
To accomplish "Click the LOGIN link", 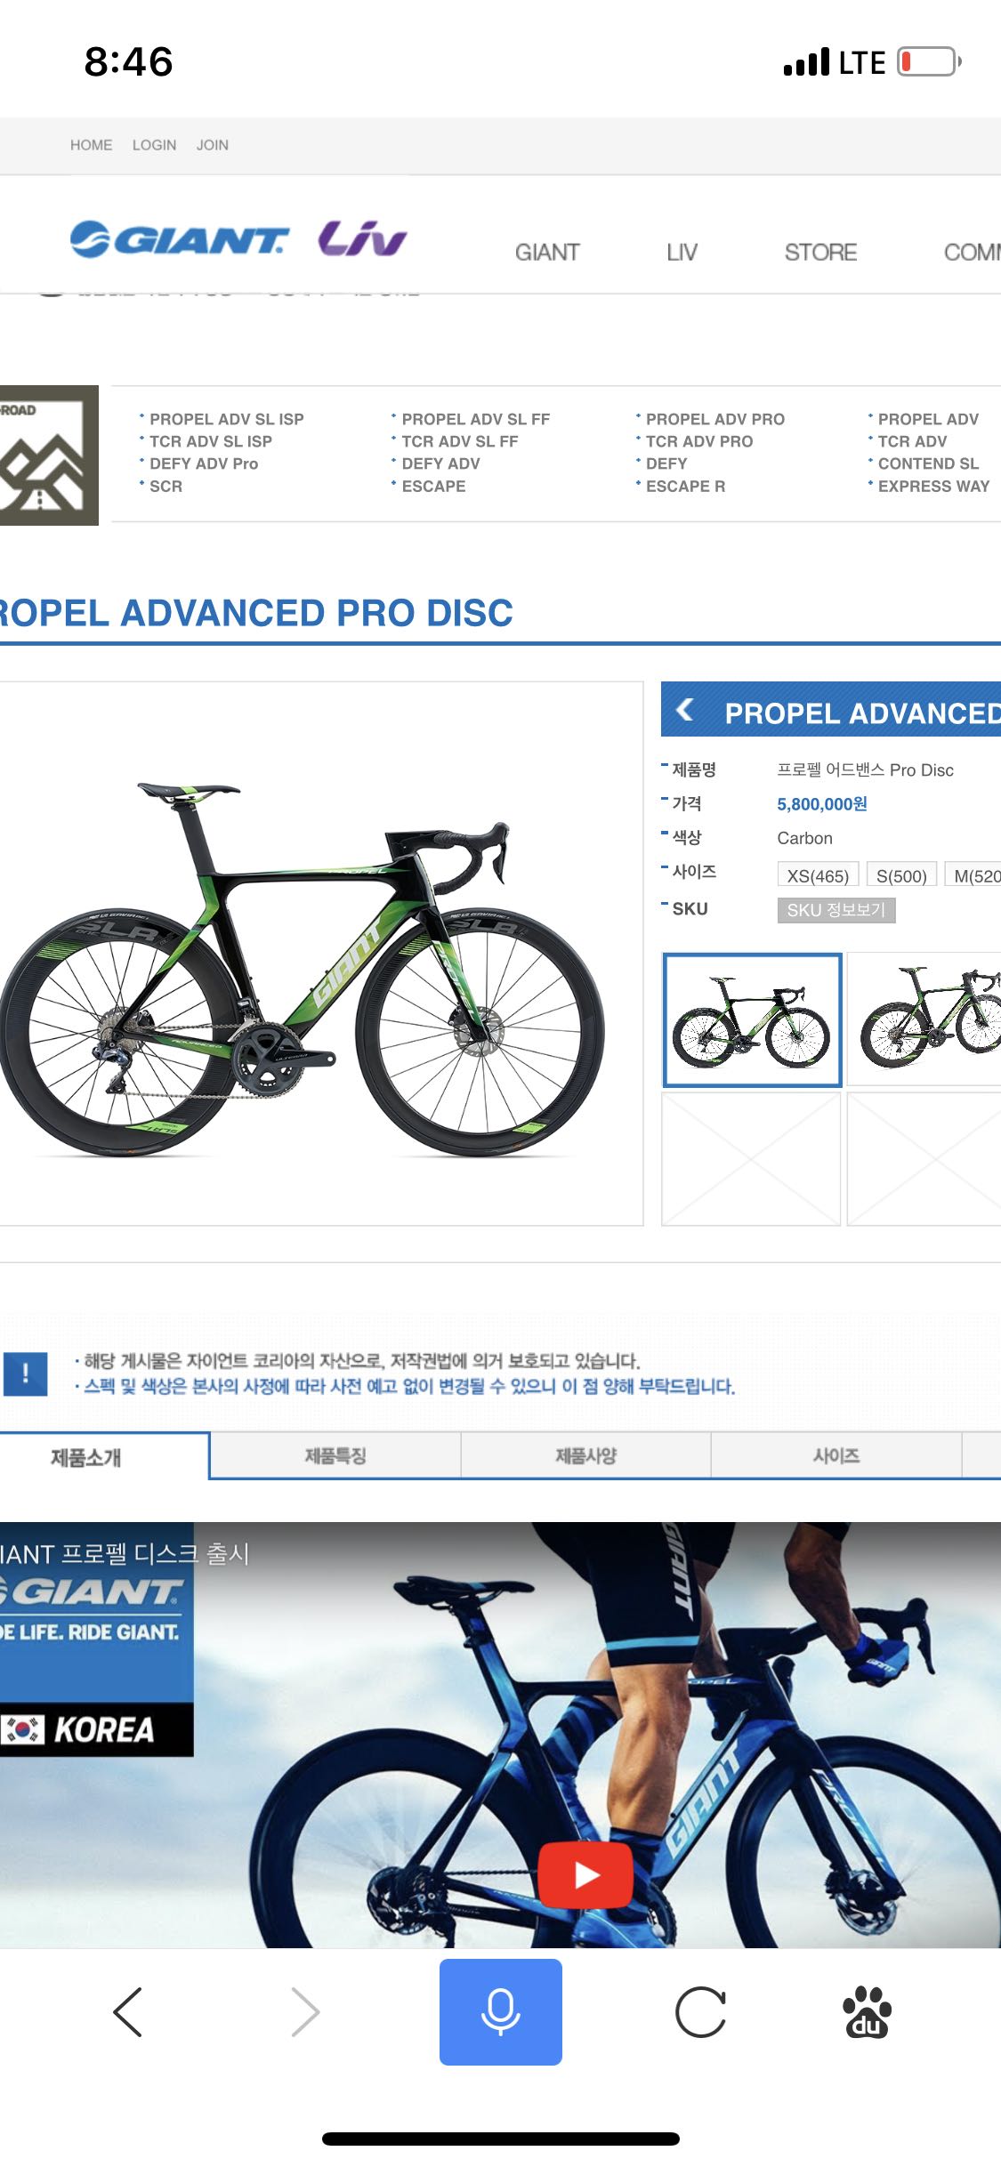I will [154, 145].
